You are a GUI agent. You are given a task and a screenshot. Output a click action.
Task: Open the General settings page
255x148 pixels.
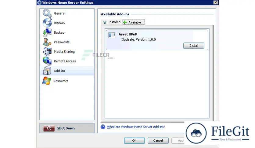click(67, 13)
